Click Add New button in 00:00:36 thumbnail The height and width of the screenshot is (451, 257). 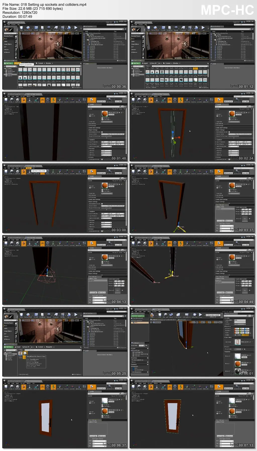[8, 63]
